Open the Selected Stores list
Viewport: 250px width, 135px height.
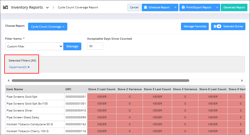(228, 26)
